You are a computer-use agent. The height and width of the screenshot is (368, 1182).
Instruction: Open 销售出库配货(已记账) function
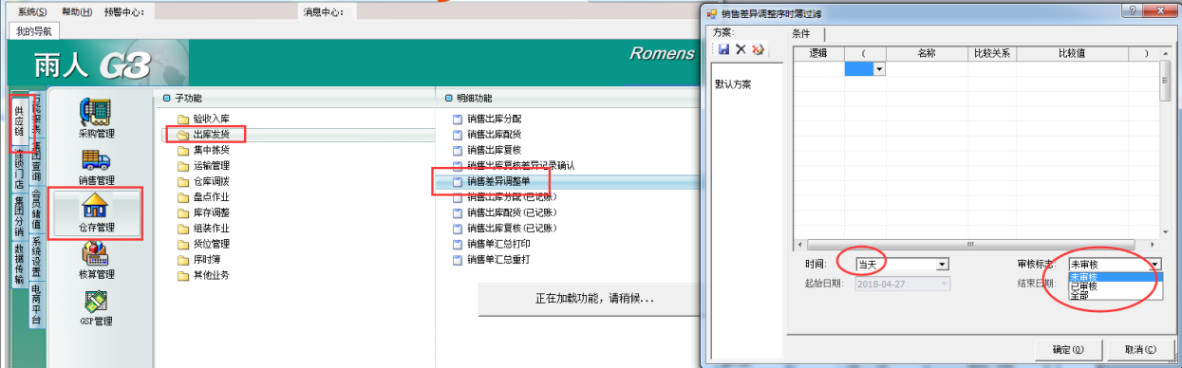pos(513,212)
